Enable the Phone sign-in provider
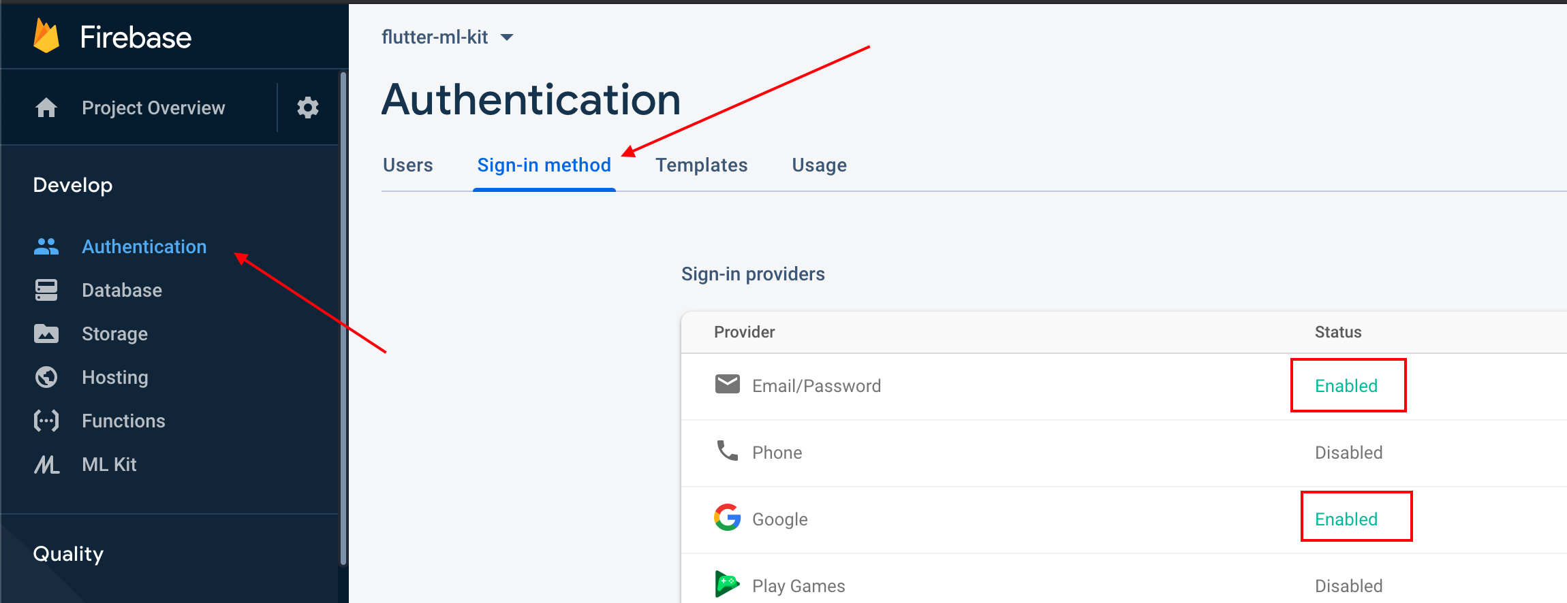This screenshot has height=603, width=1567. tap(1348, 452)
